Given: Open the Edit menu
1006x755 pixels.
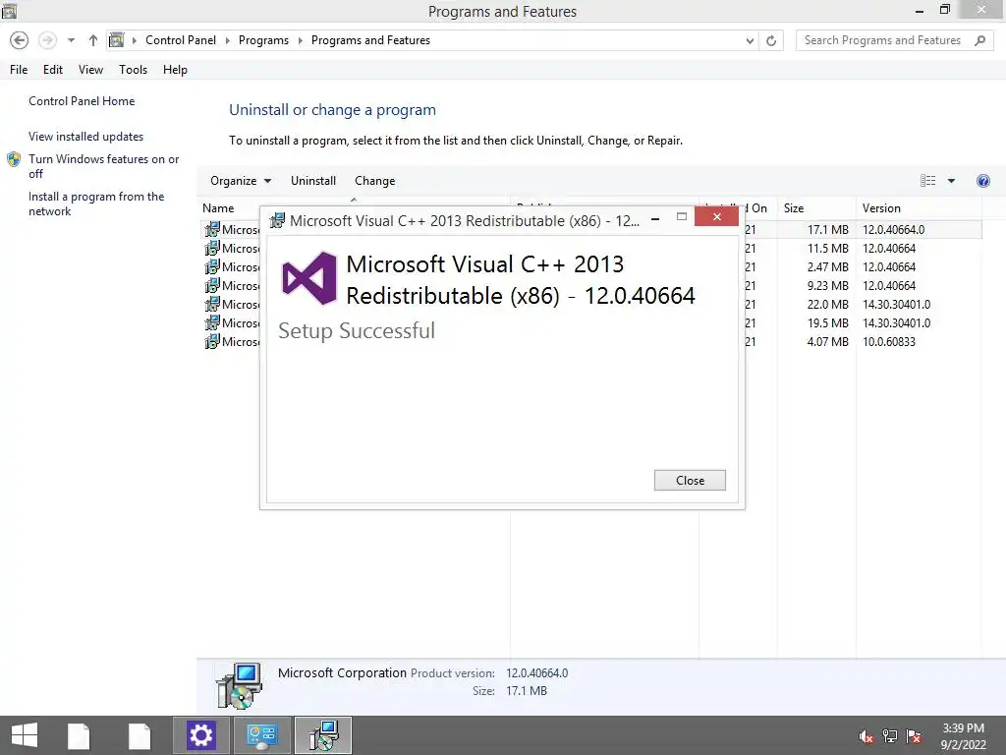Looking at the screenshot, I should (x=53, y=70).
